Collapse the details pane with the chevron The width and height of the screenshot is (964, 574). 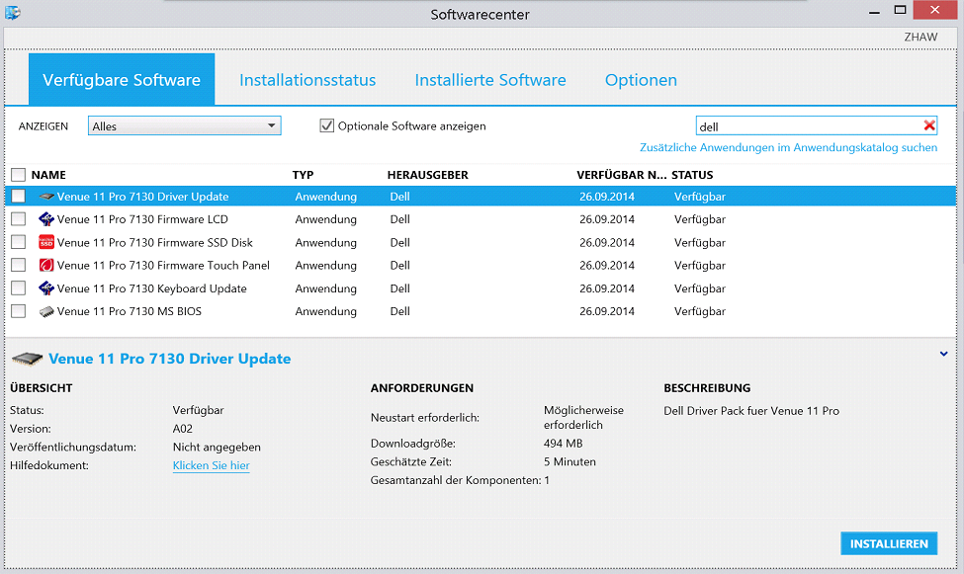click(943, 354)
